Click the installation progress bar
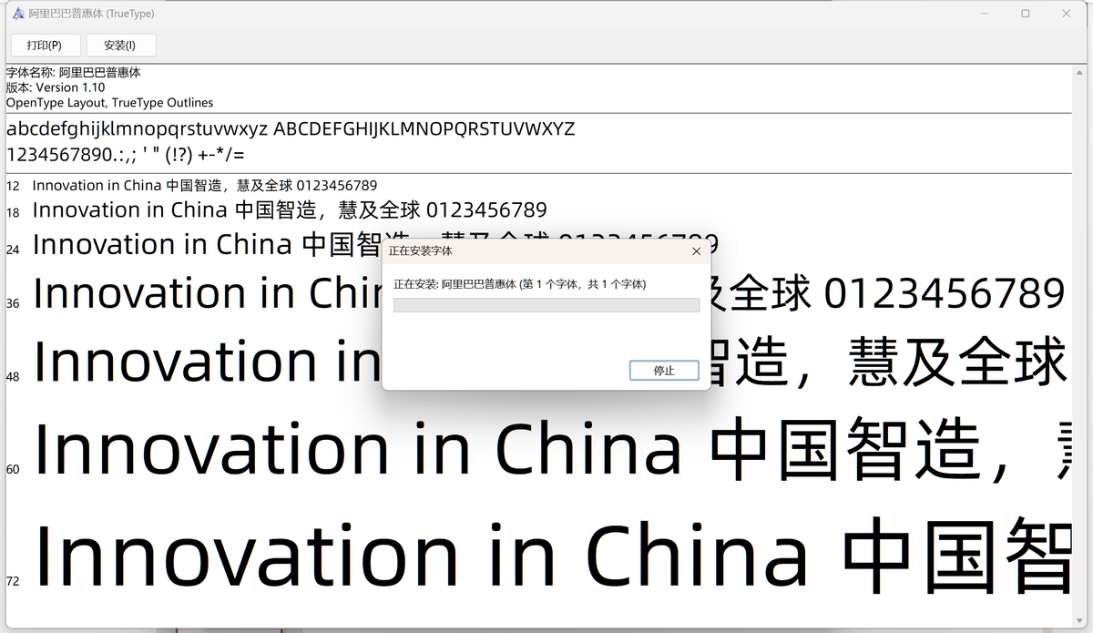This screenshot has width=1093, height=633. point(545,304)
